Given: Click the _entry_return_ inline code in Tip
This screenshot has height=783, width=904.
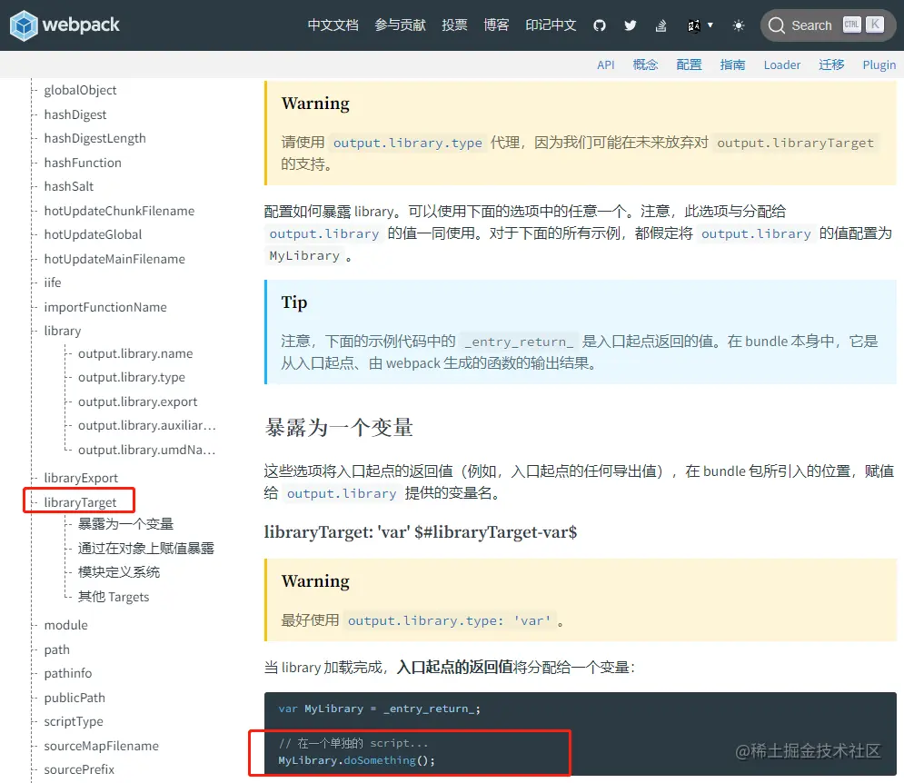Looking at the screenshot, I should 520,342.
